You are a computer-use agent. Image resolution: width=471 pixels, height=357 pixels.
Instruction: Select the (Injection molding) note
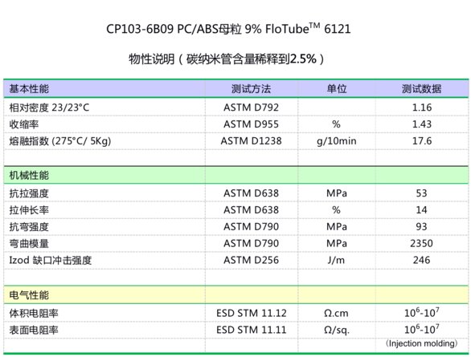[x=421, y=343]
